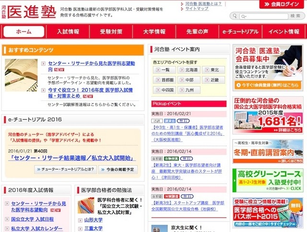Viewport: 307px width, 232px height.
Task: Choose the 東北 event area button
Action: tap(213, 70)
